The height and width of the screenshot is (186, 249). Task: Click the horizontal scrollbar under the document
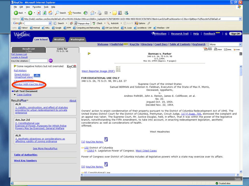(x=159, y=175)
